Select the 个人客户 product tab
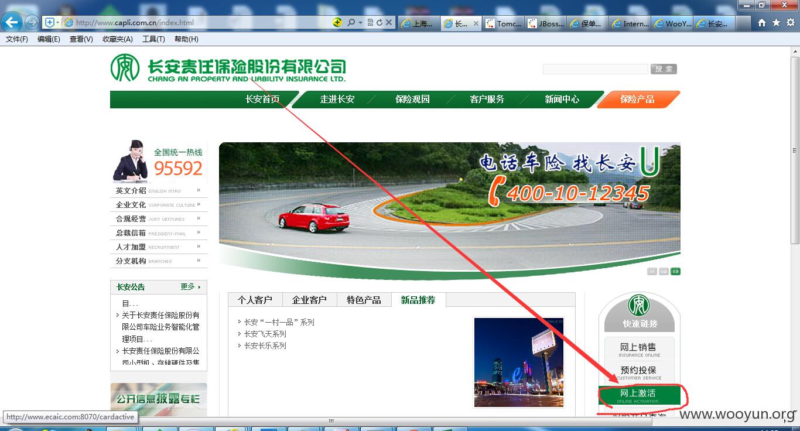This screenshot has height=431, width=800. tap(255, 300)
